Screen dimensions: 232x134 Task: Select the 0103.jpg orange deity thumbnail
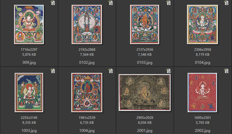(x=145, y=24)
